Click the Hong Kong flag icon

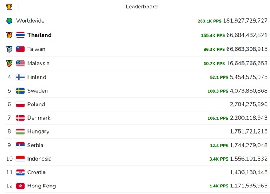coord(20,186)
